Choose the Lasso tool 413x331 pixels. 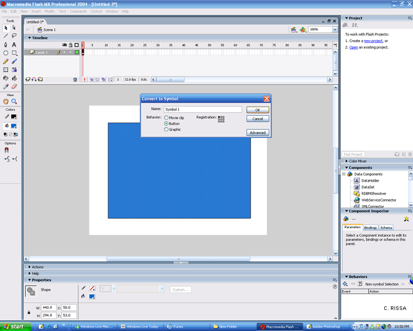14,36
